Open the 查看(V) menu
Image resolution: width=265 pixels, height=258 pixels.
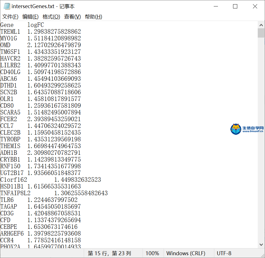[x=72, y=17]
